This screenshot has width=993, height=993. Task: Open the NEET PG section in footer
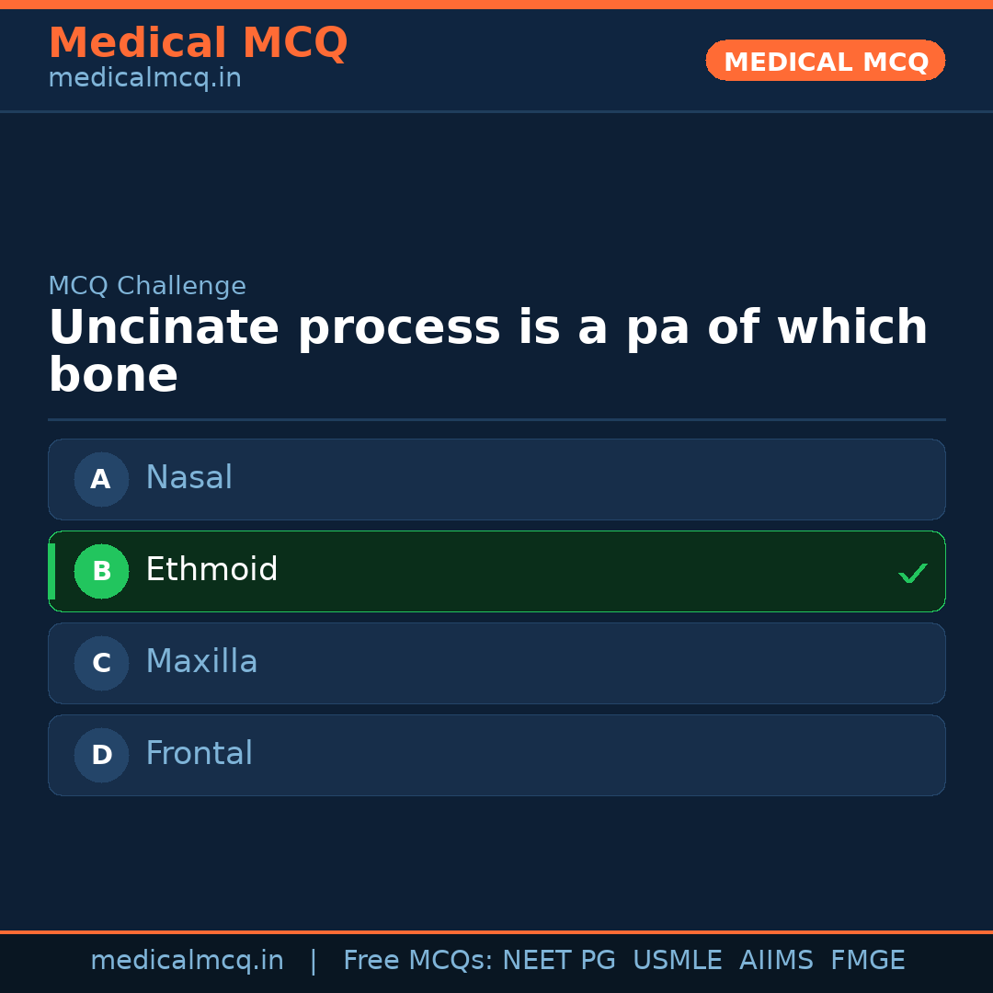pos(558,959)
